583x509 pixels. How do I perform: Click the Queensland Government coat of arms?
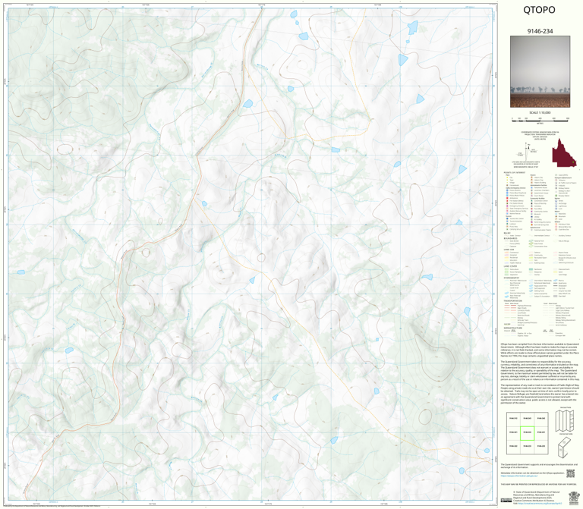pyautogui.click(x=572, y=498)
